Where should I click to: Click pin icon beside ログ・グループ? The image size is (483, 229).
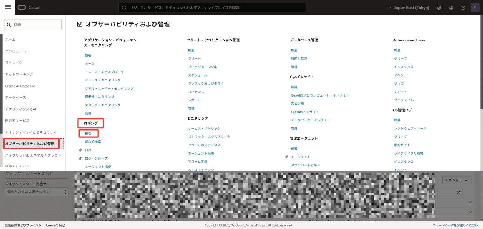(80, 158)
